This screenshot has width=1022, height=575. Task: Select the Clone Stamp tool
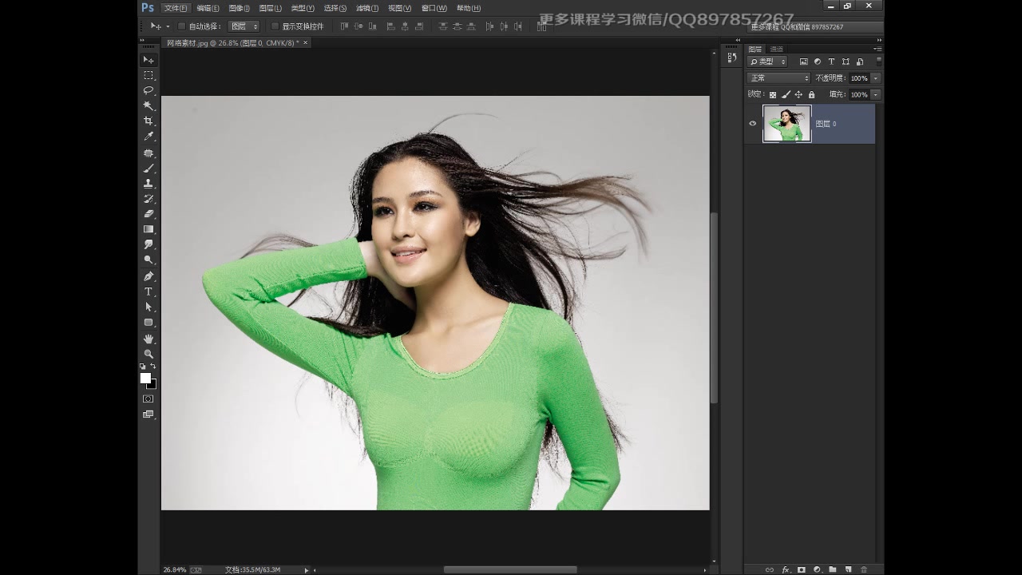tap(149, 183)
